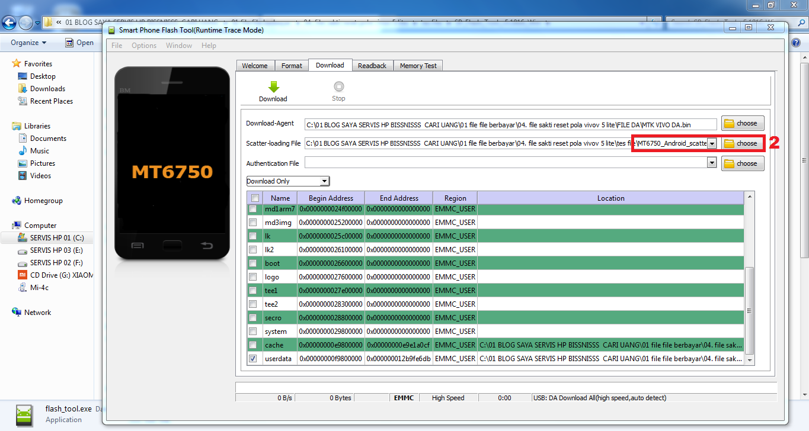This screenshot has height=431, width=809.
Task: Open the File menu
Action: (117, 46)
